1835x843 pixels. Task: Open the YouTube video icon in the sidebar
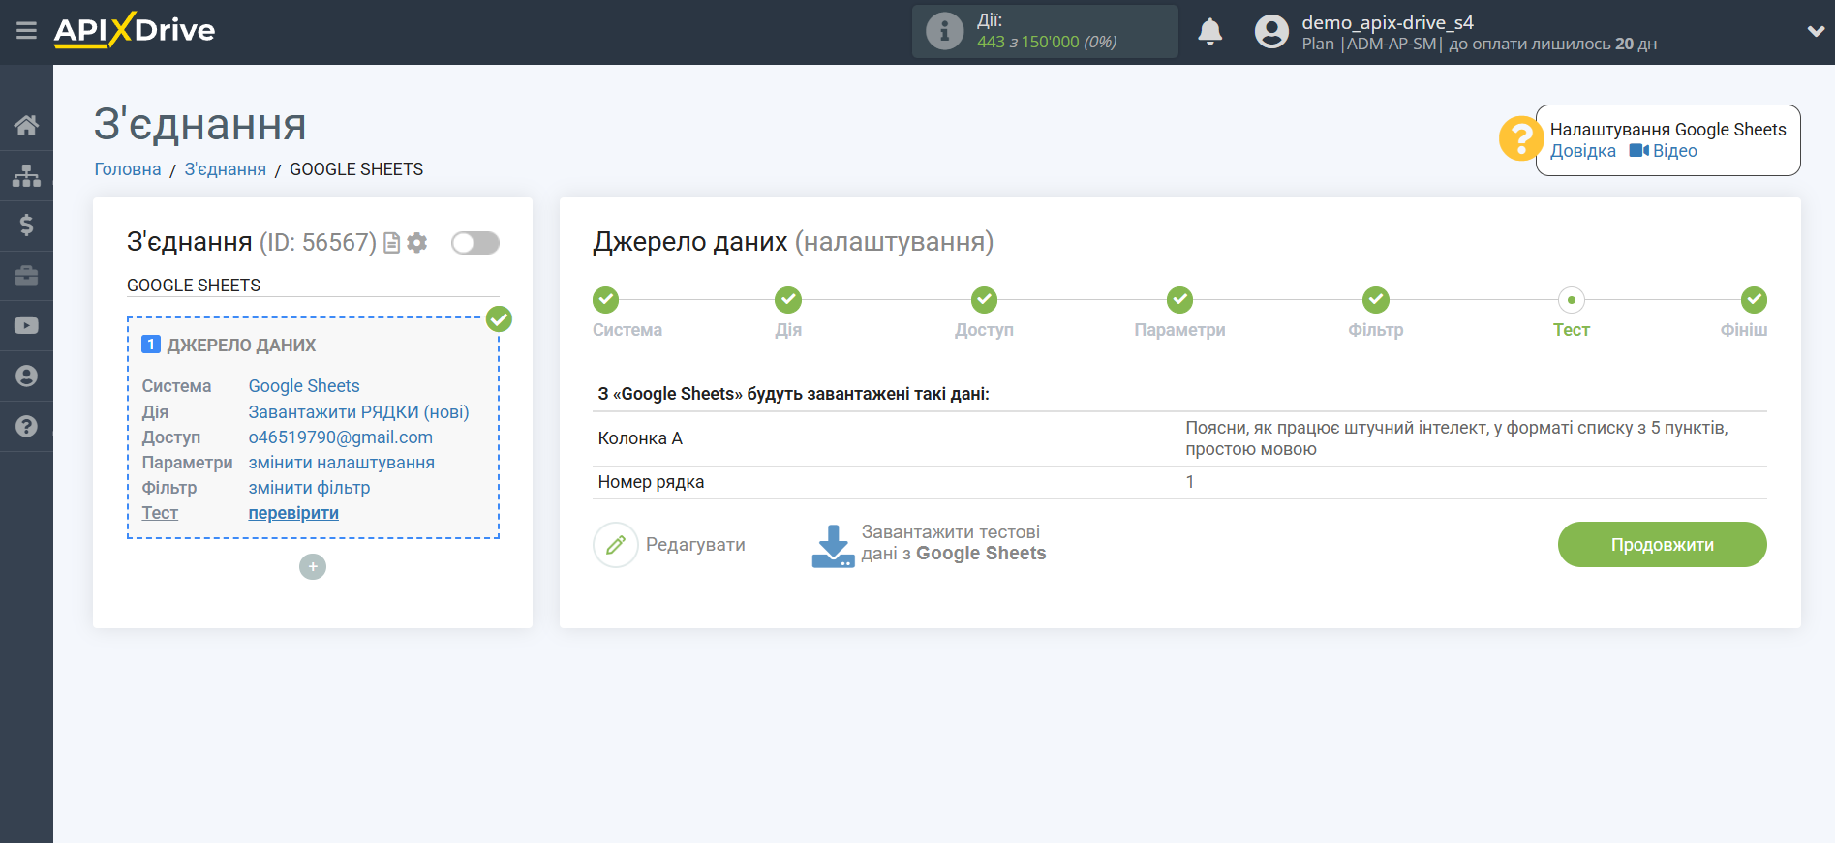26,326
